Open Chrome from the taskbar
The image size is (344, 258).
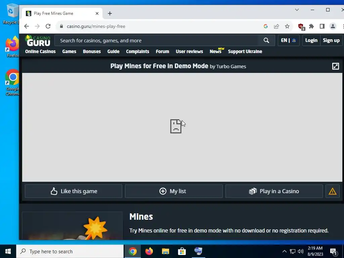pyautogui.click(x=132, y=251)
